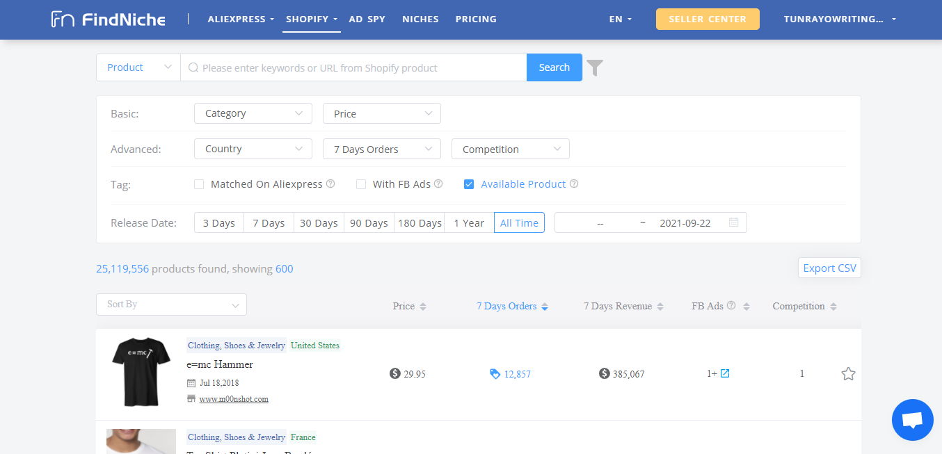Click the calendar icon in the date range picker
This screenshot has width=942, height=454.
click(x=733, y=222)
